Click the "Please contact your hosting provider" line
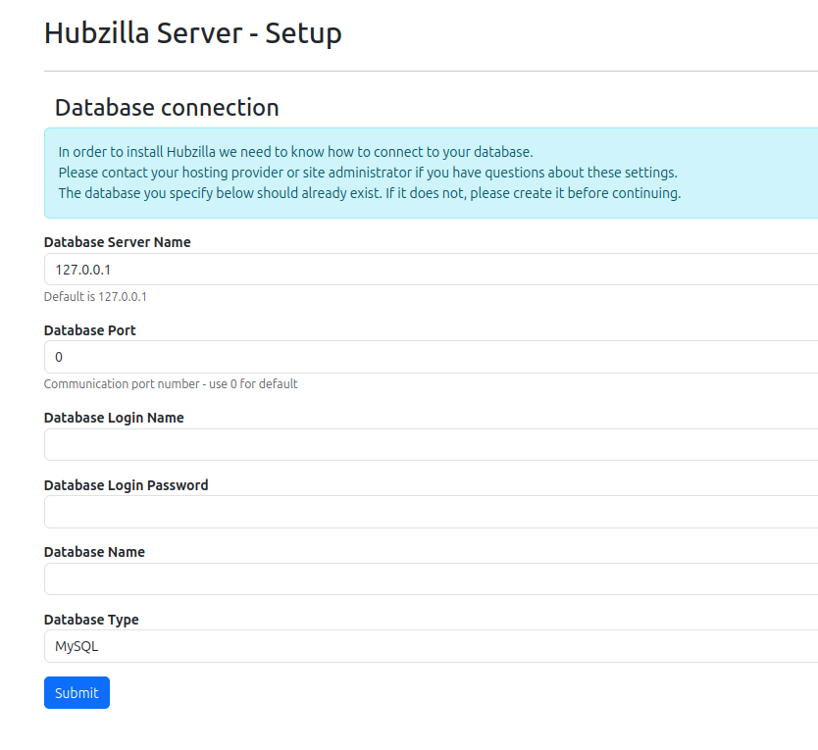Image resolution: width=818 pixels, height=750 pixels. 368,173
